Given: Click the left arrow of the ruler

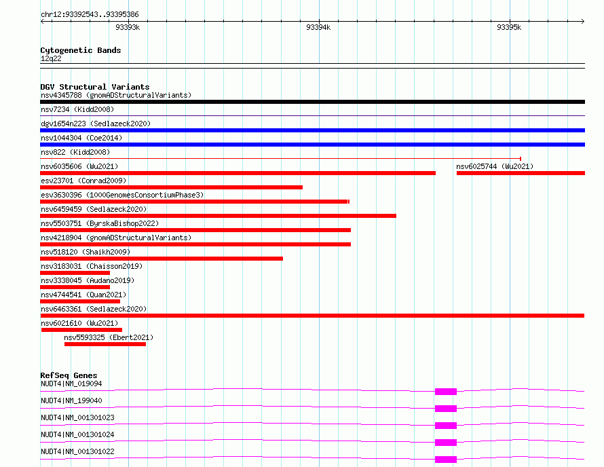Looking at the screenshot, I should 42,21.
